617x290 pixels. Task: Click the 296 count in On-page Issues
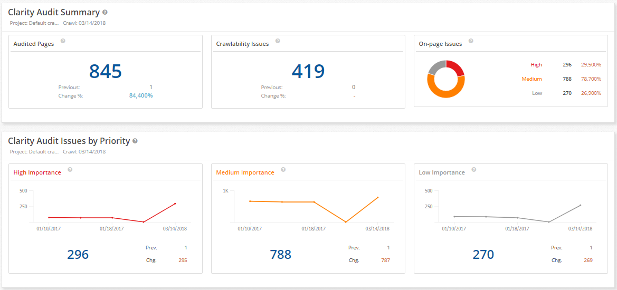[x=567, y=65]
